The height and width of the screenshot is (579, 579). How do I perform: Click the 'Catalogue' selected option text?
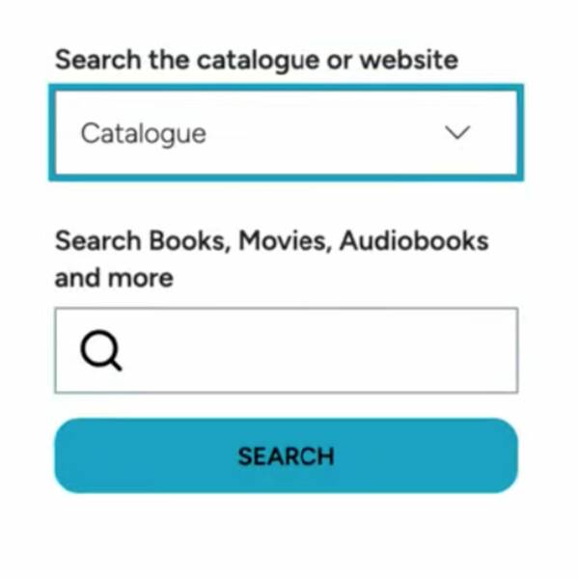pos(143,134)
